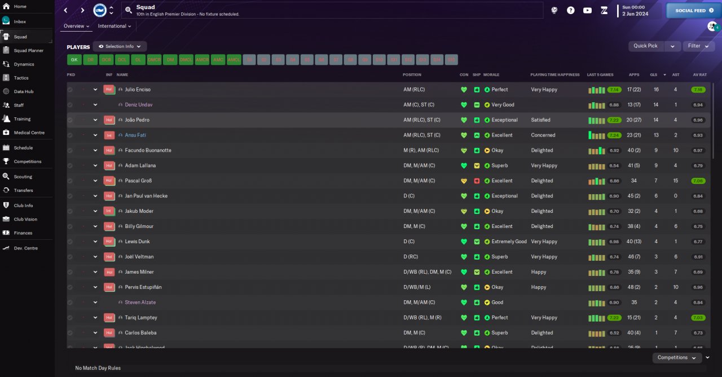The image size is (722, 377).
Task: Click Jakub Moder's Int status badge
Action: tap(109, 211)
